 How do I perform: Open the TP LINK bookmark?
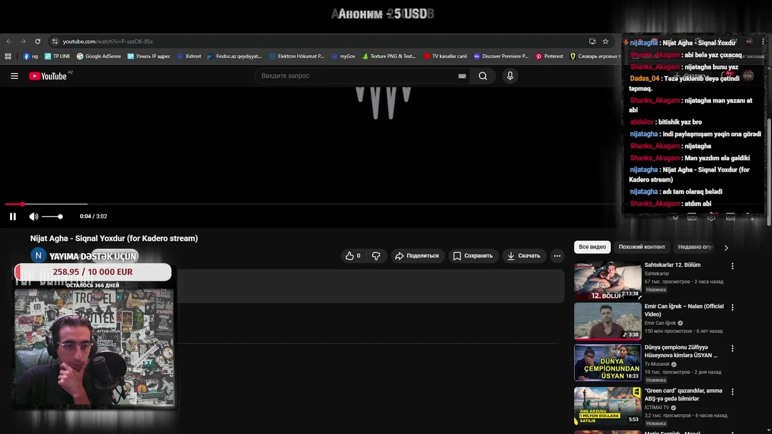[x=57, y=56]
